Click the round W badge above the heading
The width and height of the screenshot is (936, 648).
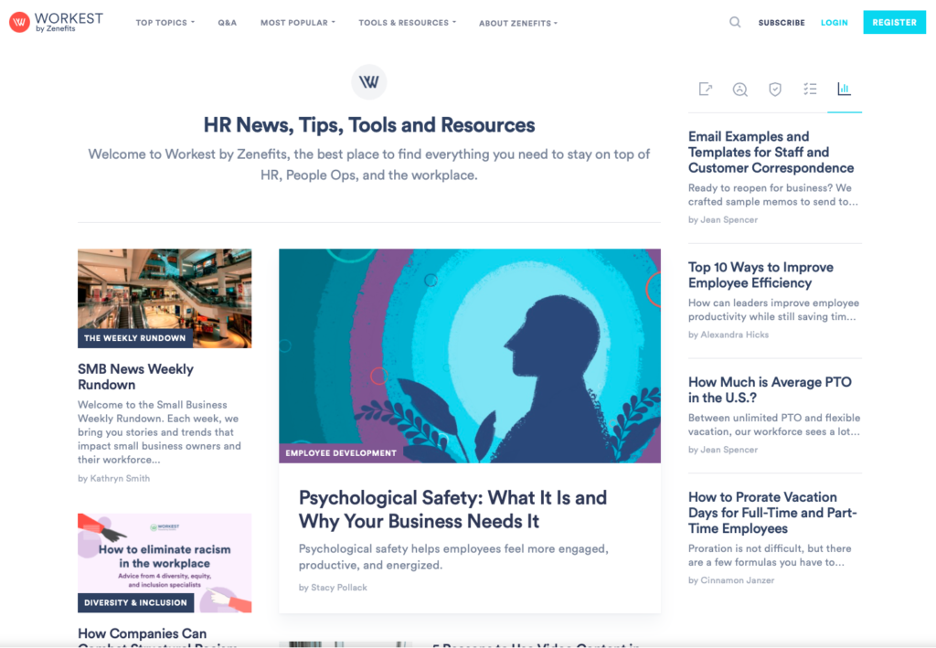369,82
